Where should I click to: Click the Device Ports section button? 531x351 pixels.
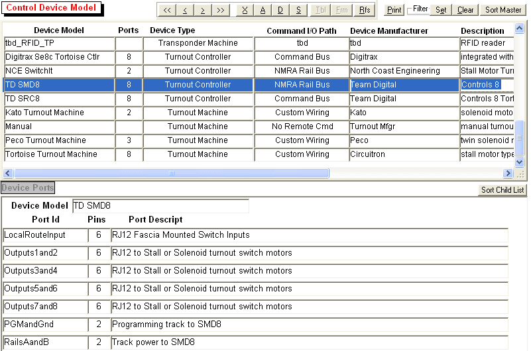click(28, 187)
